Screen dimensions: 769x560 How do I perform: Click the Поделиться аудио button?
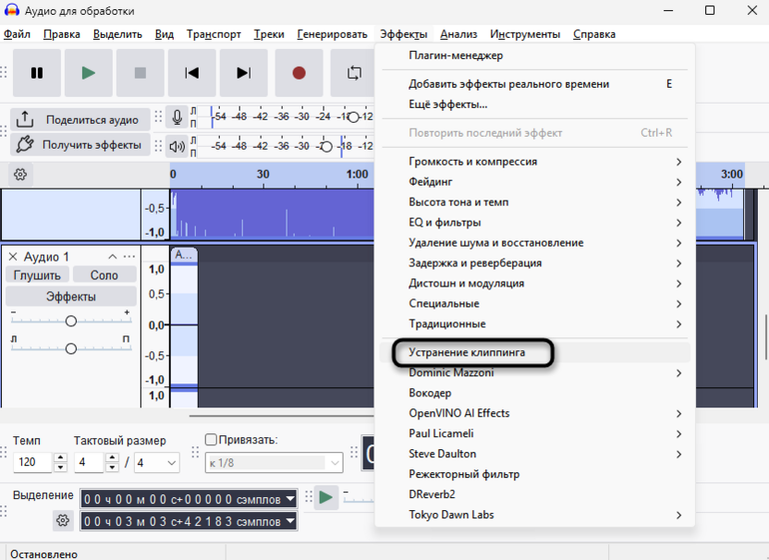(80, 119)
